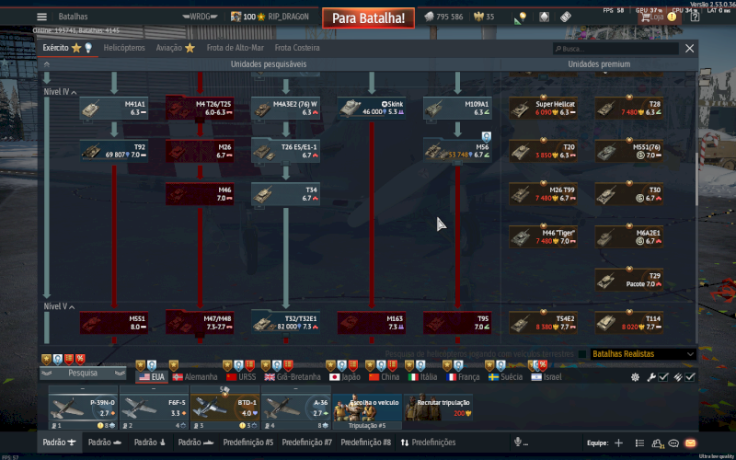Click the light bulb icon in top bar
Screen dimensions: 736x460
point(522,17)
